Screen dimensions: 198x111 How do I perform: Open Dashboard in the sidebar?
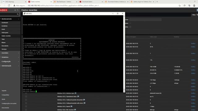[x=5, y=23]
